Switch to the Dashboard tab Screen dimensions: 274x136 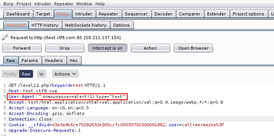[x=18, y=14]
